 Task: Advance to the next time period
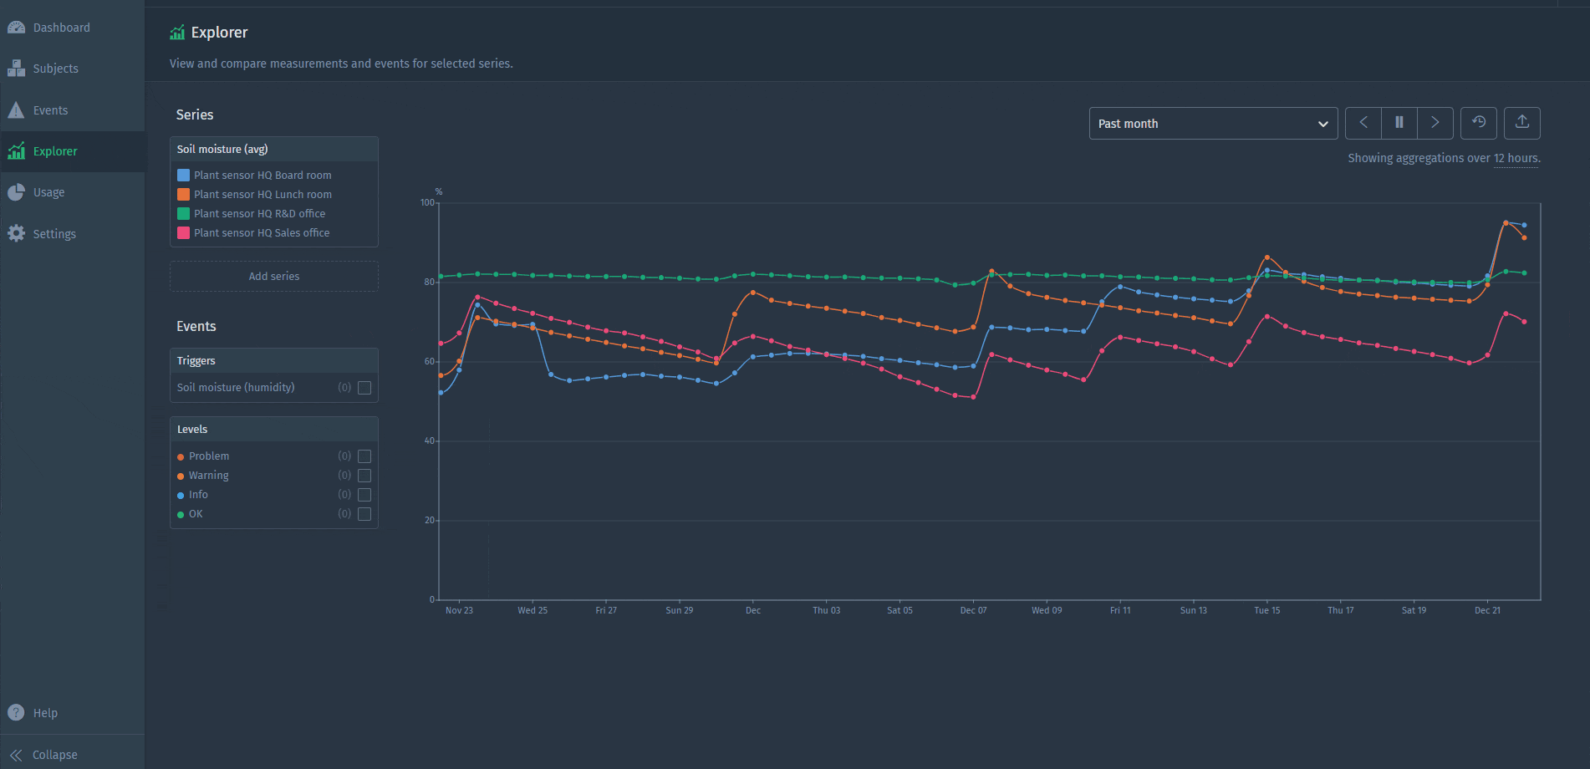[1435, 123]
